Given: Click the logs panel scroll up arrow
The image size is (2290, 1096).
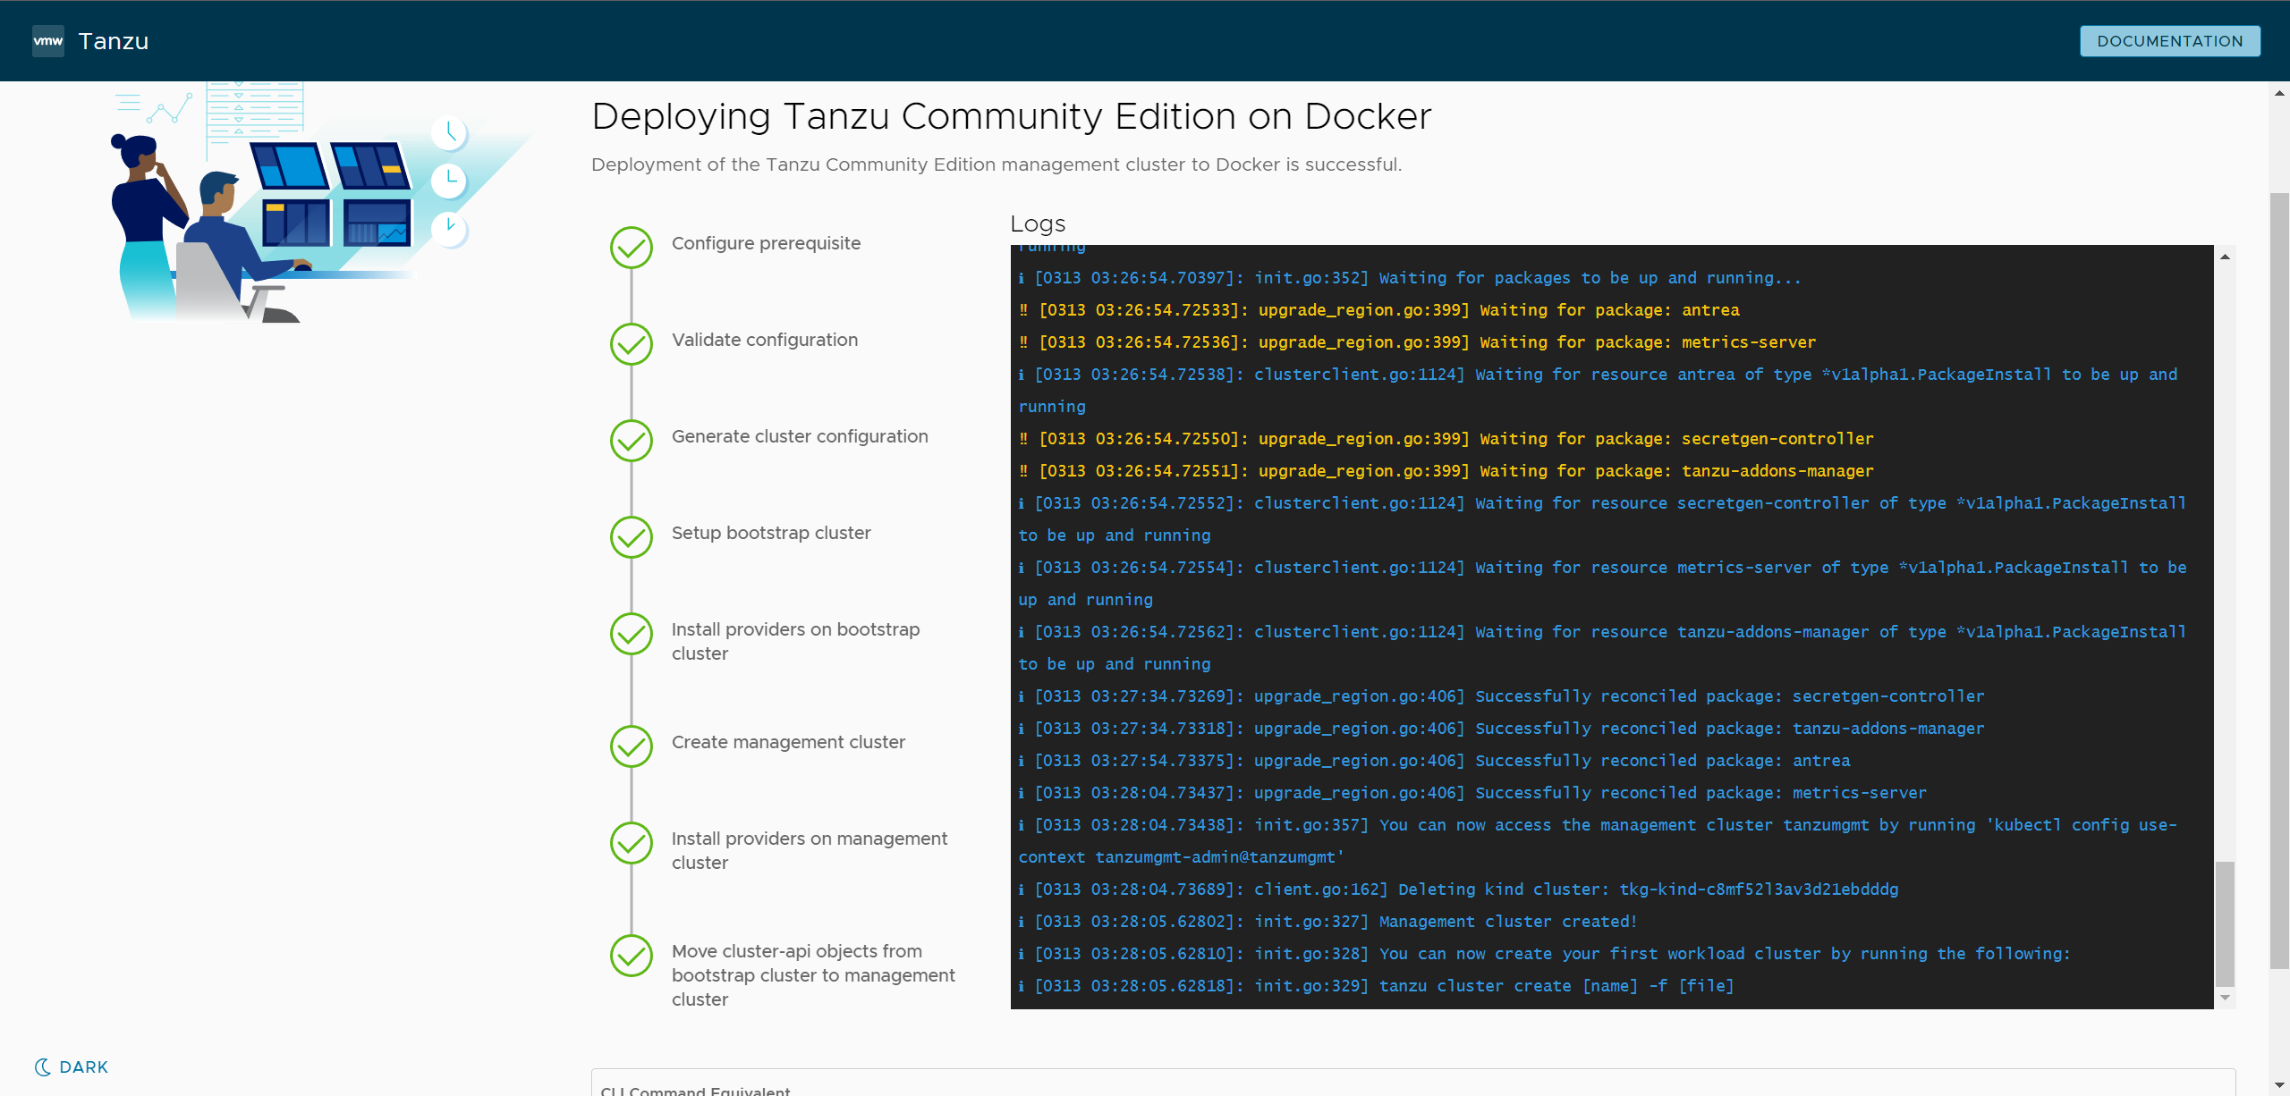Looking at the screenshot, I should click(2225, 257).
